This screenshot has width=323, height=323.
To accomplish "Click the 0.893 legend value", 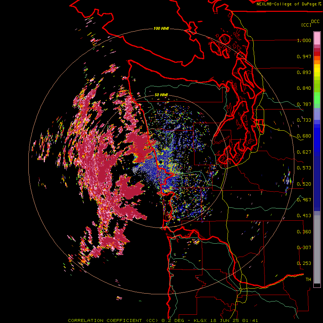I will (304, 72).
